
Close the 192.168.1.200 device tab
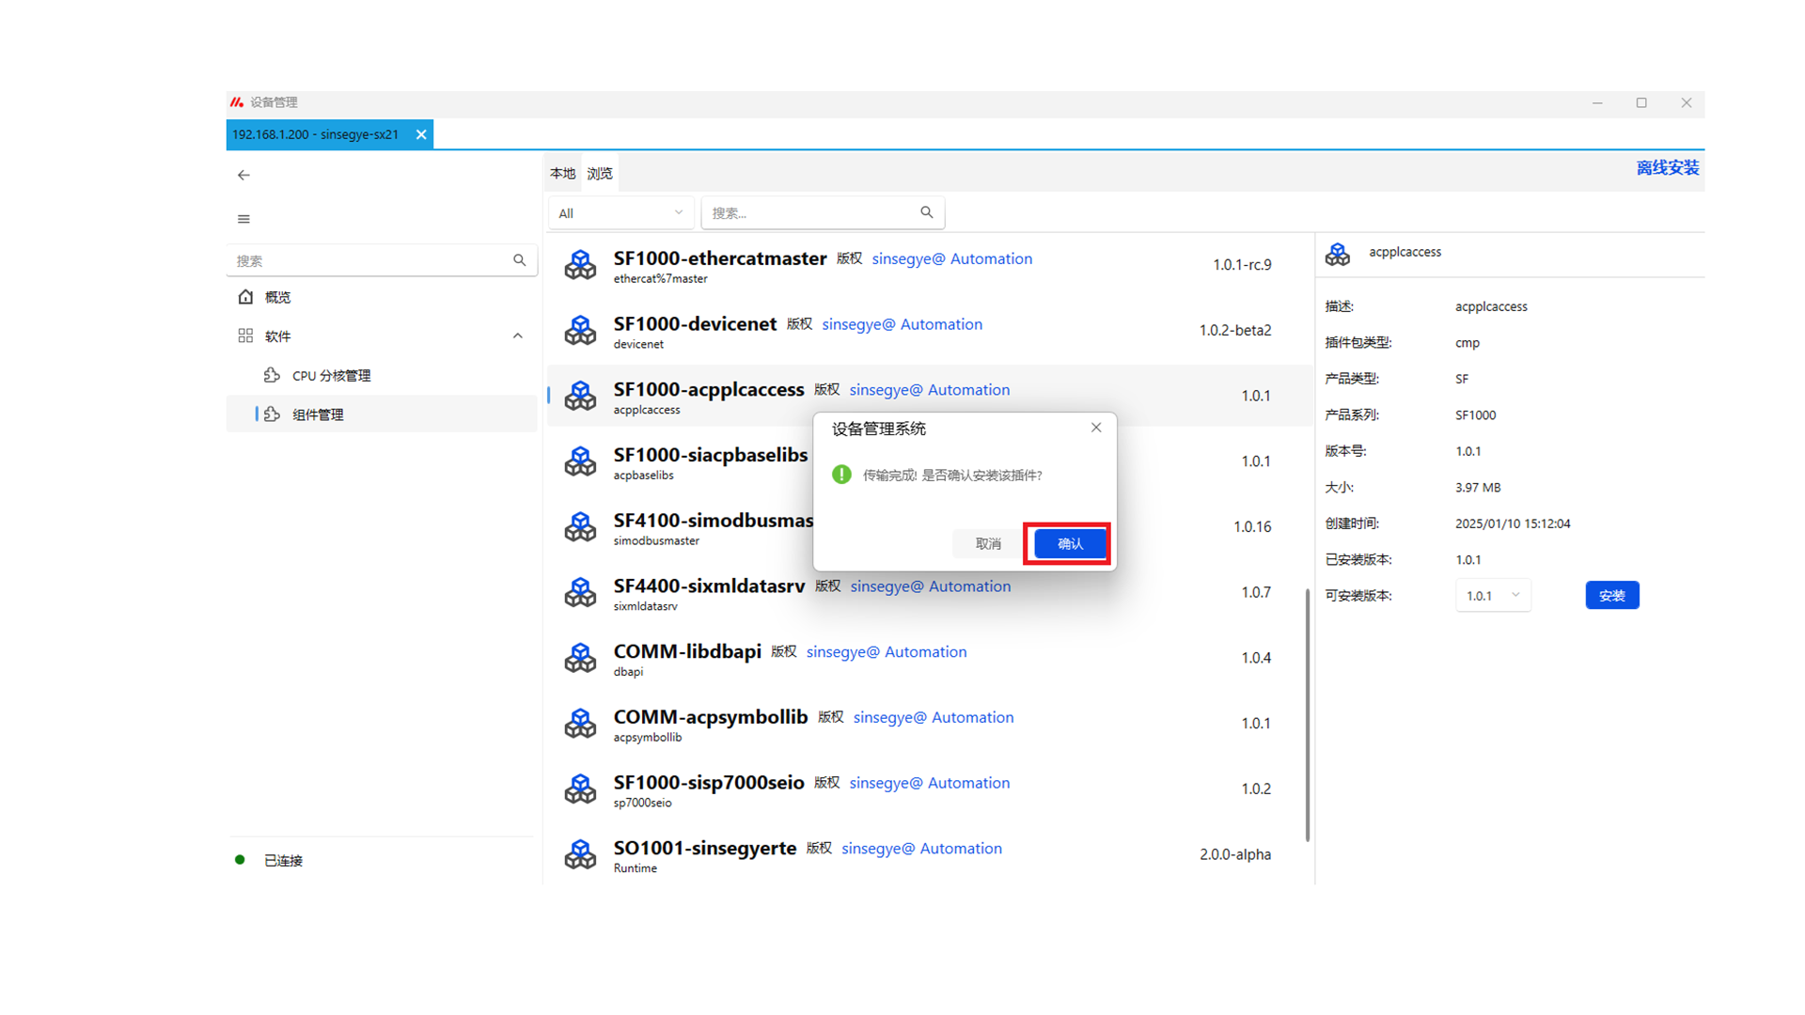pyautogui.click(x=421, y=134)
